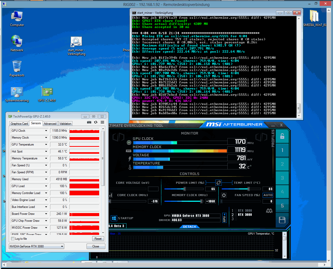
Task: Select GPU 2 RTX 3080 in Afterburner
Action: (x=242, y=215)
